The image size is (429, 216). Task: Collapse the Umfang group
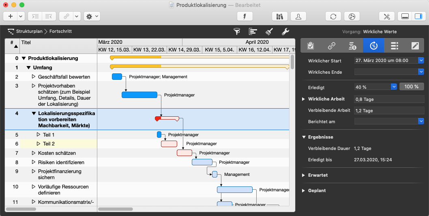(29, 68)
